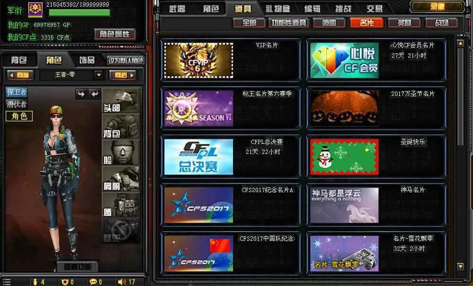
Task: Select the 潜伏者 infiltrator side
Action: [x=17, y=104]
